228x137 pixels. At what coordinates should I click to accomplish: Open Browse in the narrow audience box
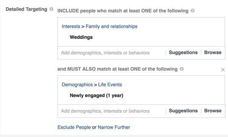pyautogui.click(x=213, y=111)
